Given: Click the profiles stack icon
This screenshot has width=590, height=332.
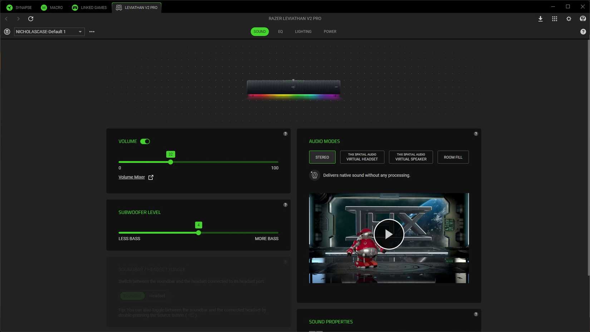Looking at the screenshot, I should tap(7, 31).
